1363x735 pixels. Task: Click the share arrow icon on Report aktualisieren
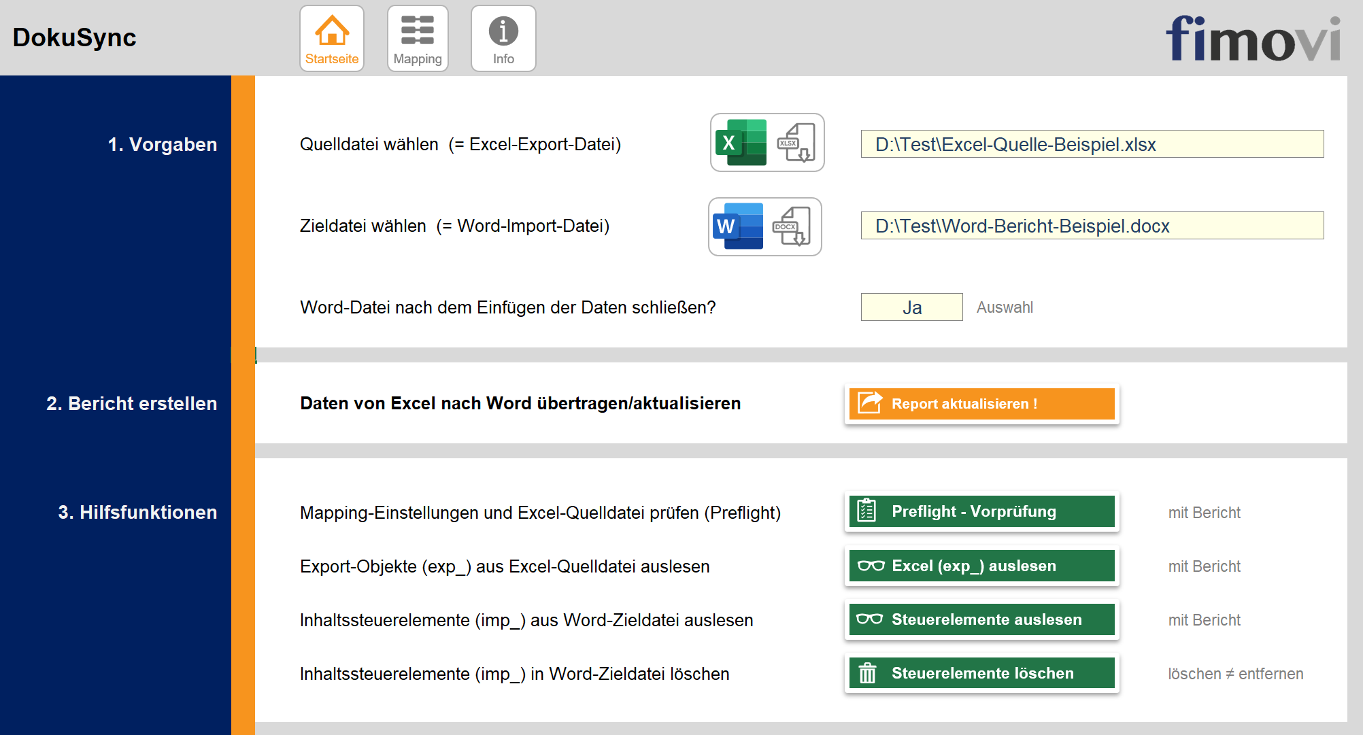[869, 403]
